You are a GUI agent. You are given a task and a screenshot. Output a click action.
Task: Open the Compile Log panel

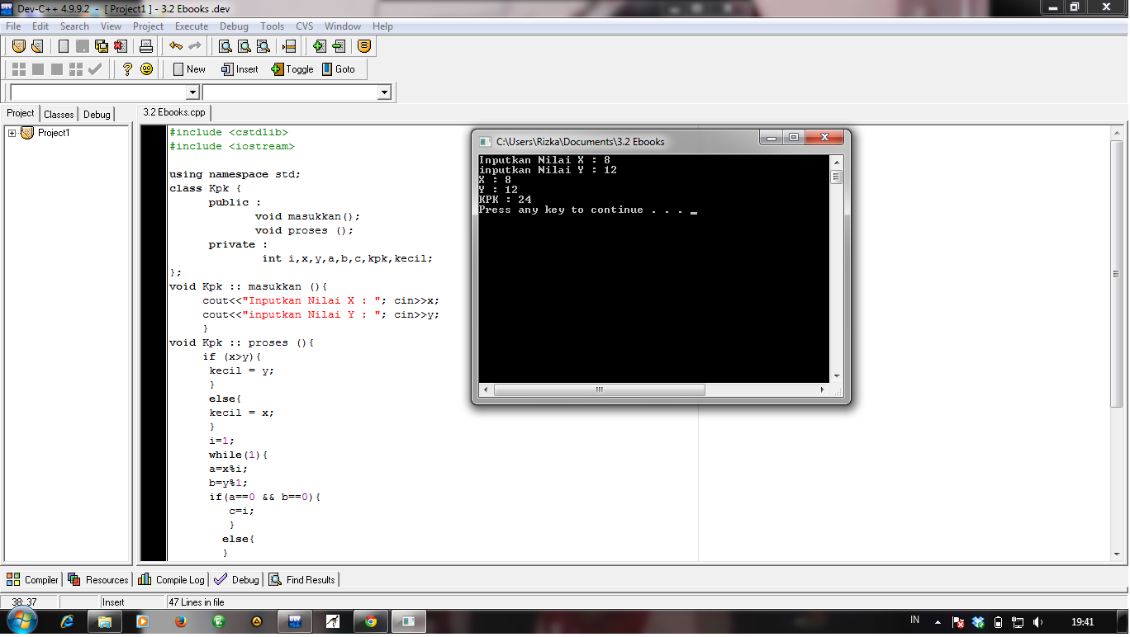[x=170, y=579]
